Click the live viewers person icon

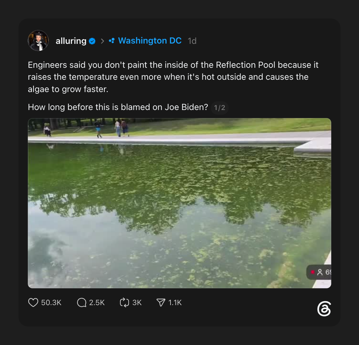click(x=320, y=272)
